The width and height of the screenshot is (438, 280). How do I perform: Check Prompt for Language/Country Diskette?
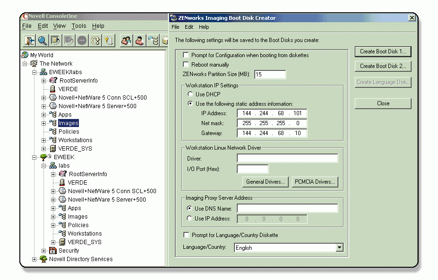coord(186,235)
